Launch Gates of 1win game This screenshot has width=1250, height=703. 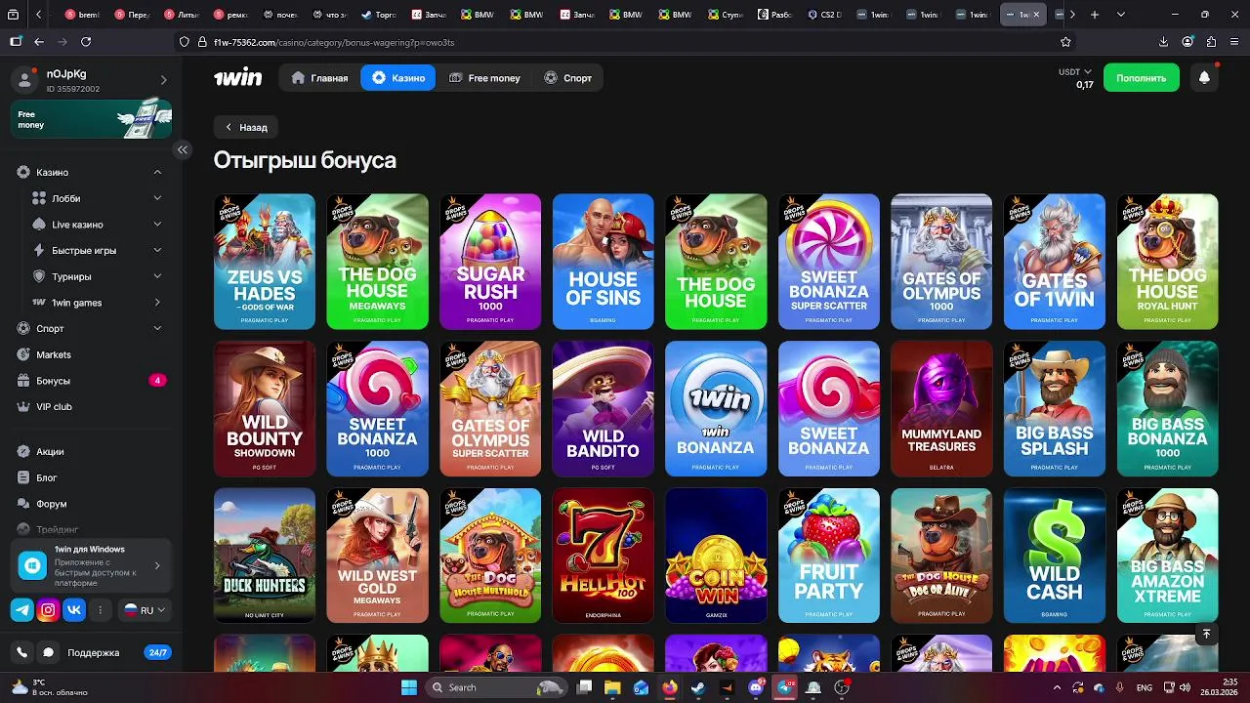pyautogui.click(x=1055, y=262)
